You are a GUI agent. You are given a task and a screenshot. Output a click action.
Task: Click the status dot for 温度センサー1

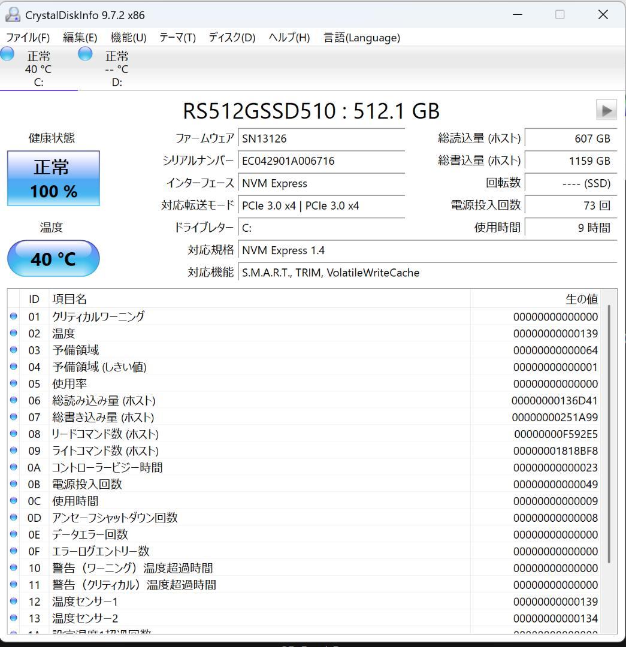13,601
